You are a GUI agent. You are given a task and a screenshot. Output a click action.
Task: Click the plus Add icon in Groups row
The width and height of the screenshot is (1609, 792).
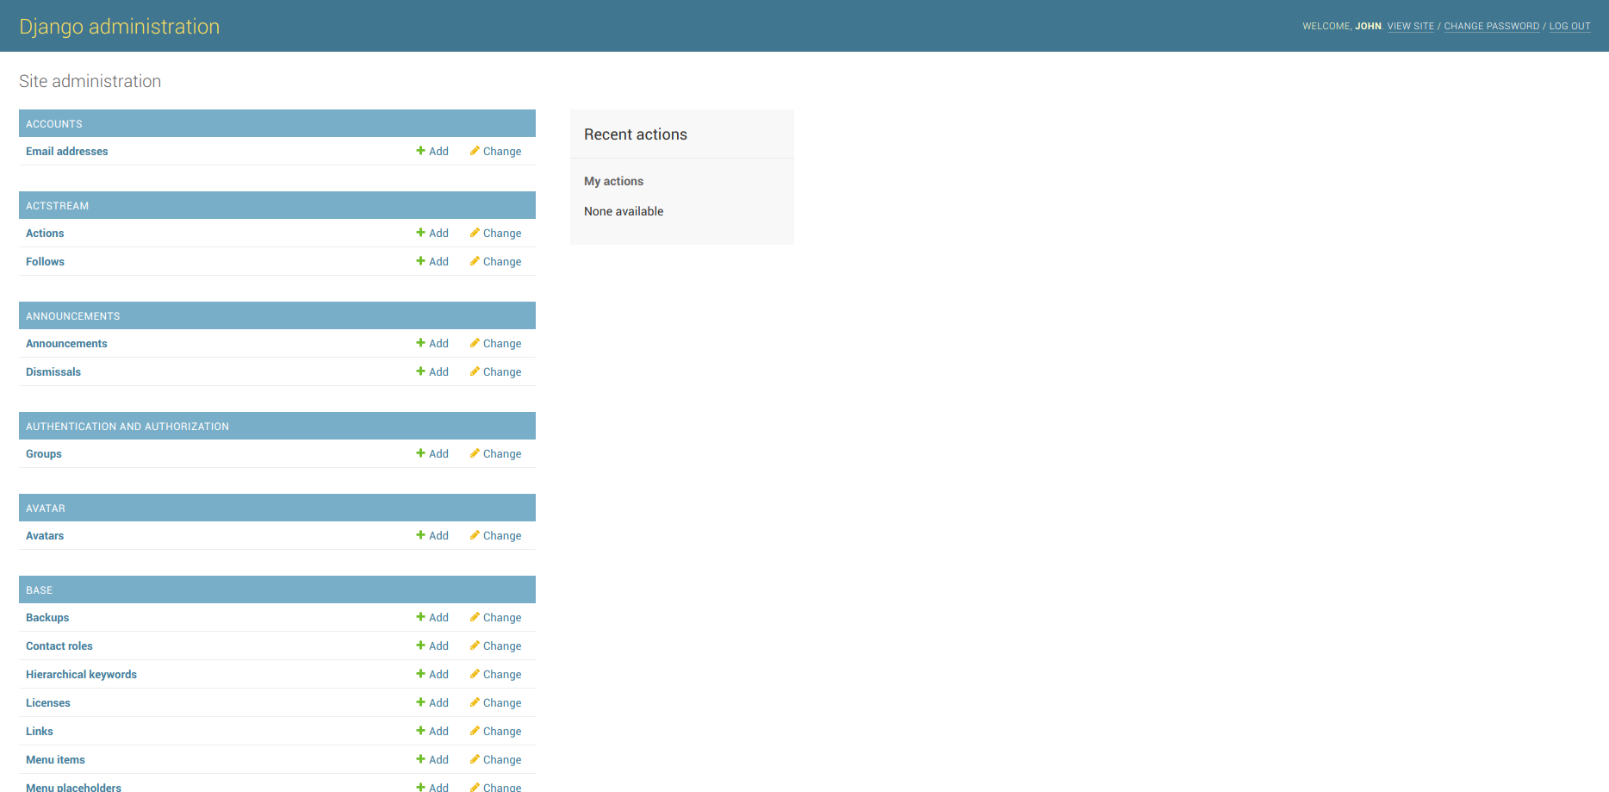coord(420,453)
